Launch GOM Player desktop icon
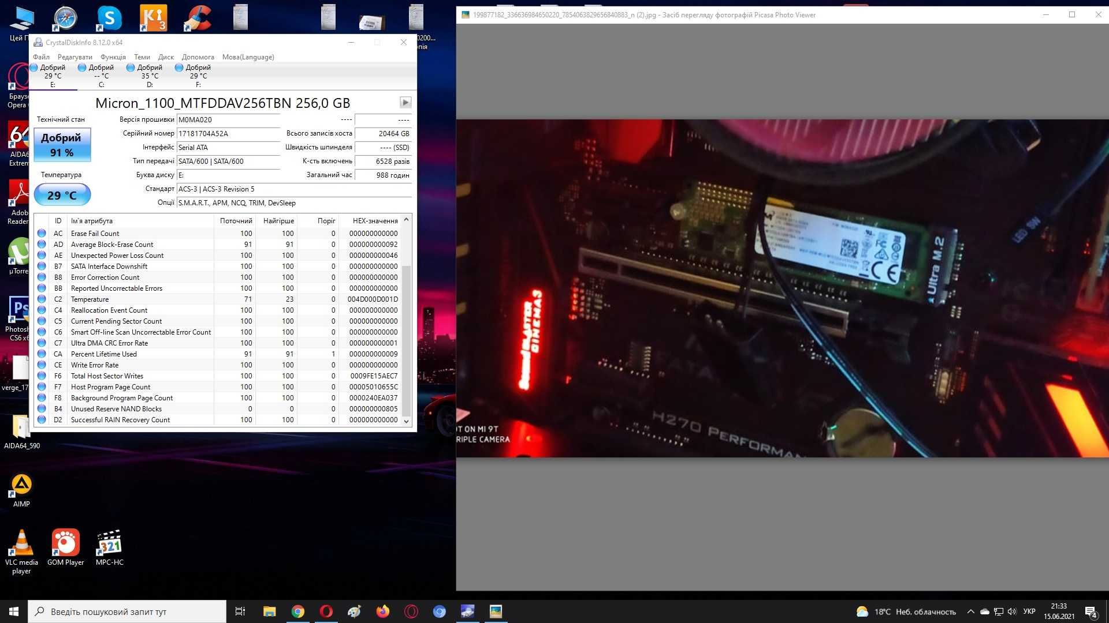The width and height of the screenshot is (1109, 623). tap(66, 548)
